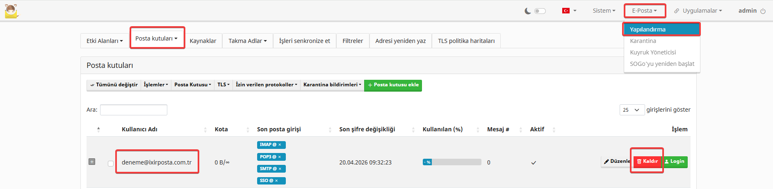This screenshot has height=189, width=773.
Task: Click the admin logout power icon
Action: [763, 11]
